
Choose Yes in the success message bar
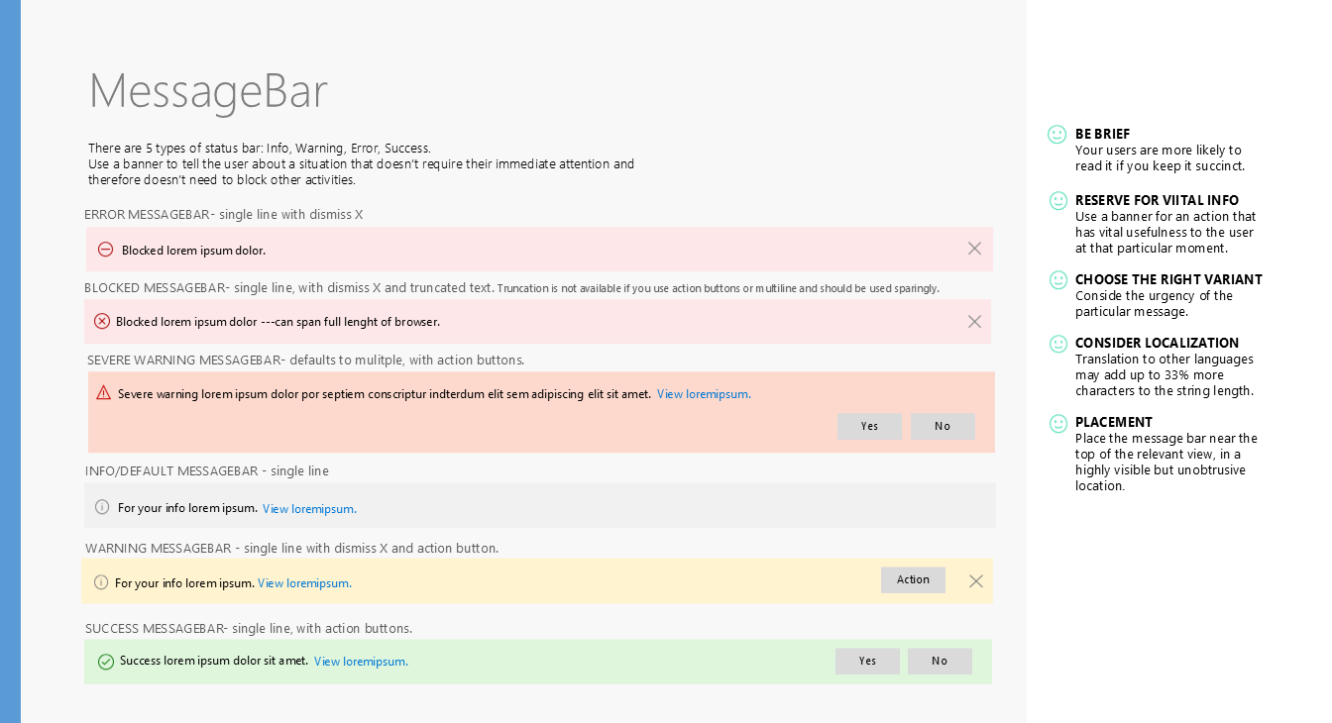(x=867, y=662)
